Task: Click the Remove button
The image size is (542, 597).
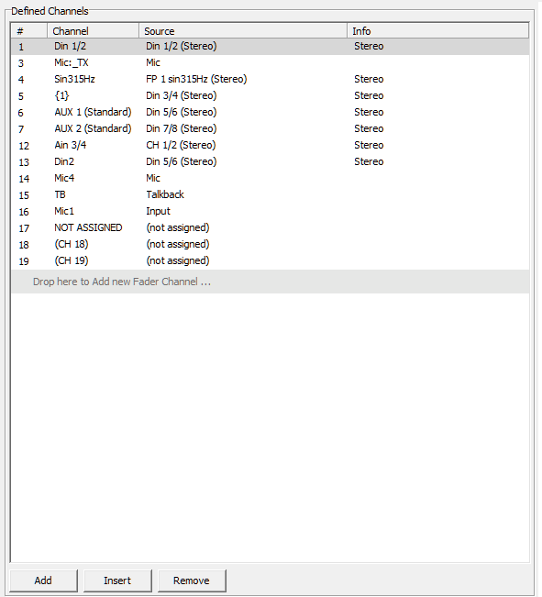Action: tap(192, 580)
